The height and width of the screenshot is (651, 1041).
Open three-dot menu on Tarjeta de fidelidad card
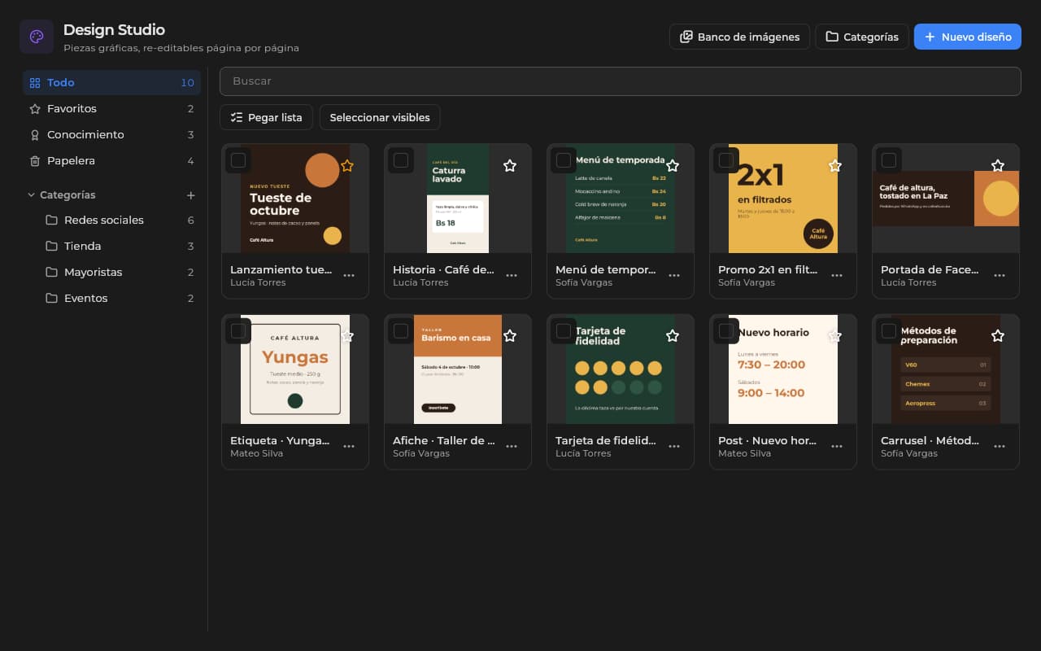[x=674, y=447]
